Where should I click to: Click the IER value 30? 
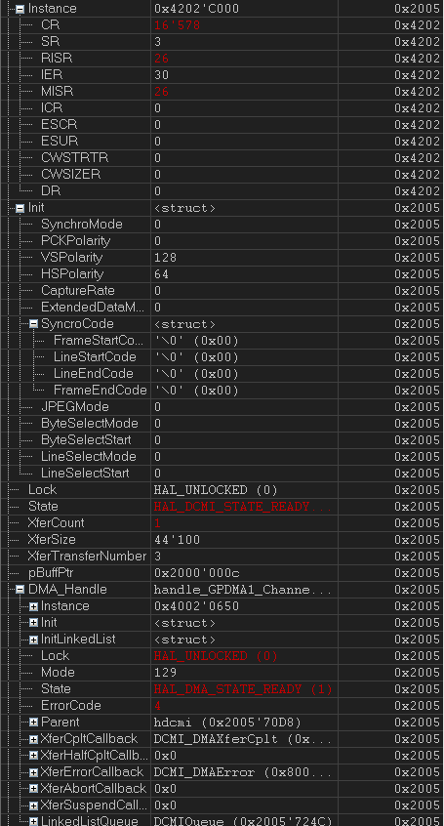(161, 75)
